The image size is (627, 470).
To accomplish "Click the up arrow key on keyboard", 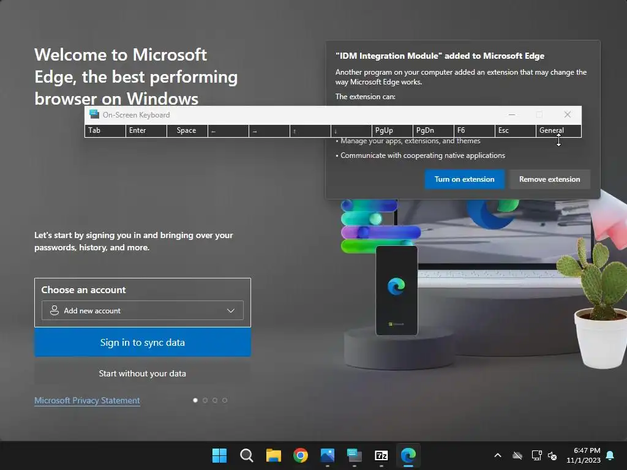I will 310,131.
